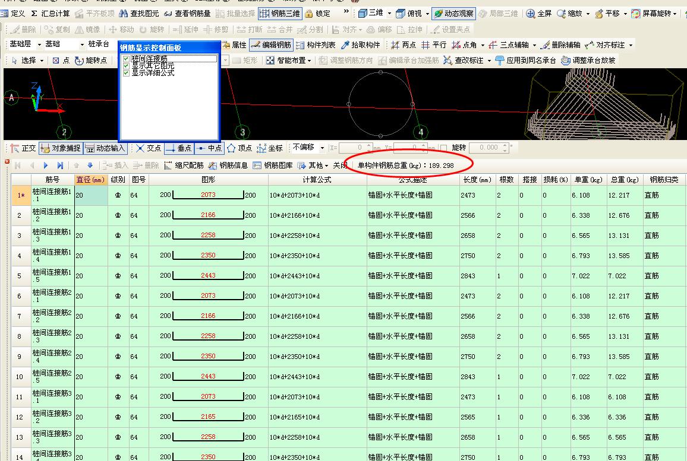Click 总重(kg) column header
This screenshot has width=687, height=461.
625,180
